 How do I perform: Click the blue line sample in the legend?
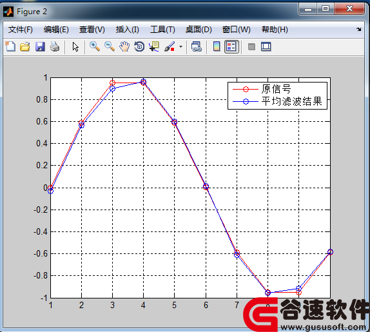pyautogui.click(x=246, y=101)
